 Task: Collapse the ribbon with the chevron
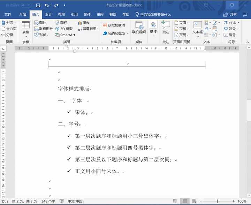click(x=248, y=42)
